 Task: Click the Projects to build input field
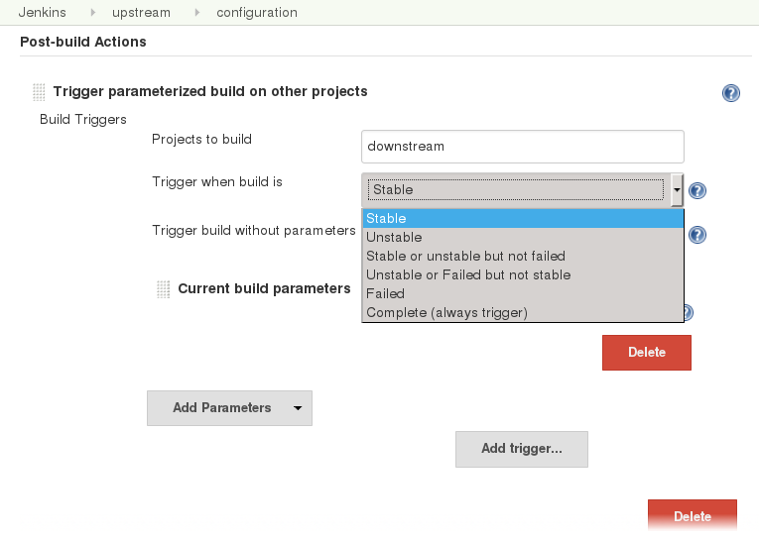point(522,147)
